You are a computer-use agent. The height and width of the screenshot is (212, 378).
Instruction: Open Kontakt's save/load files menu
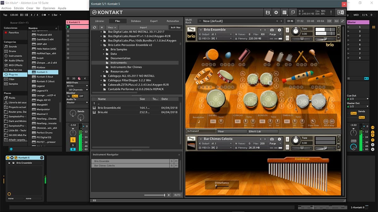pos(268,12)
